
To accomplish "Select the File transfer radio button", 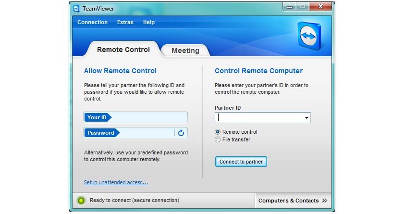I will 218,139.
